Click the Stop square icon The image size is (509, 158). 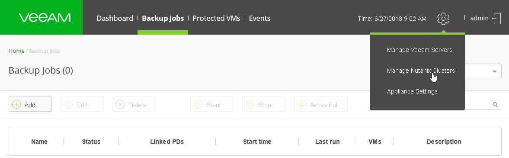[x=250, y=104]
